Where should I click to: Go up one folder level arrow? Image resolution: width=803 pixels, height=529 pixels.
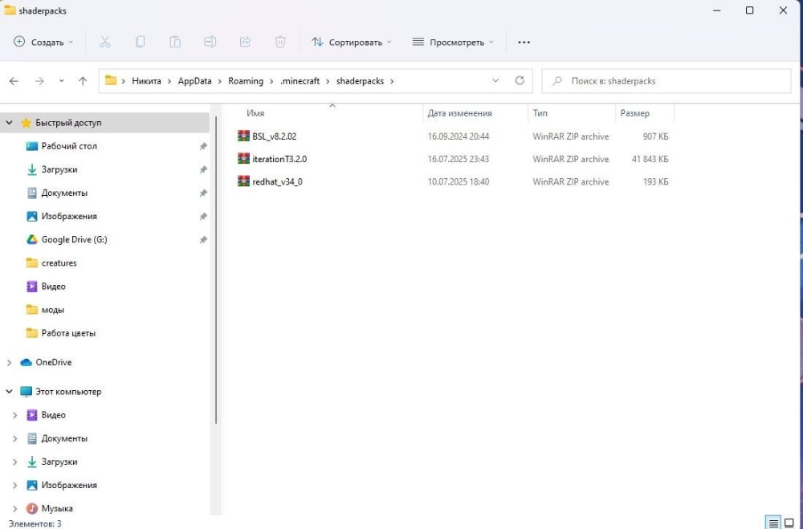point(83,81)
